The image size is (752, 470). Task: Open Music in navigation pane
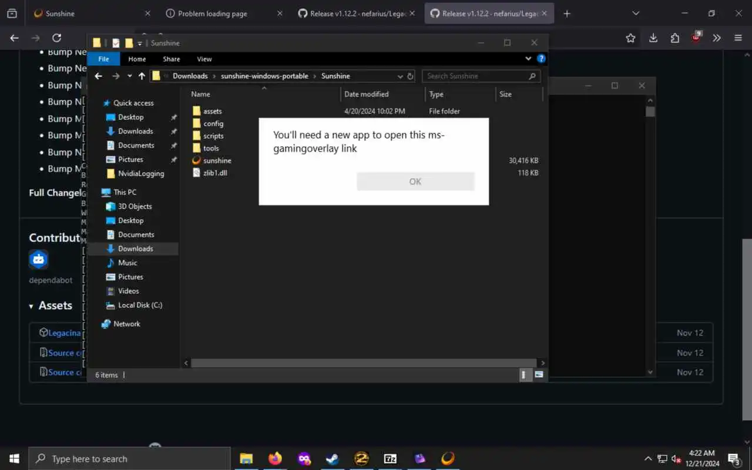click(127, 263)
